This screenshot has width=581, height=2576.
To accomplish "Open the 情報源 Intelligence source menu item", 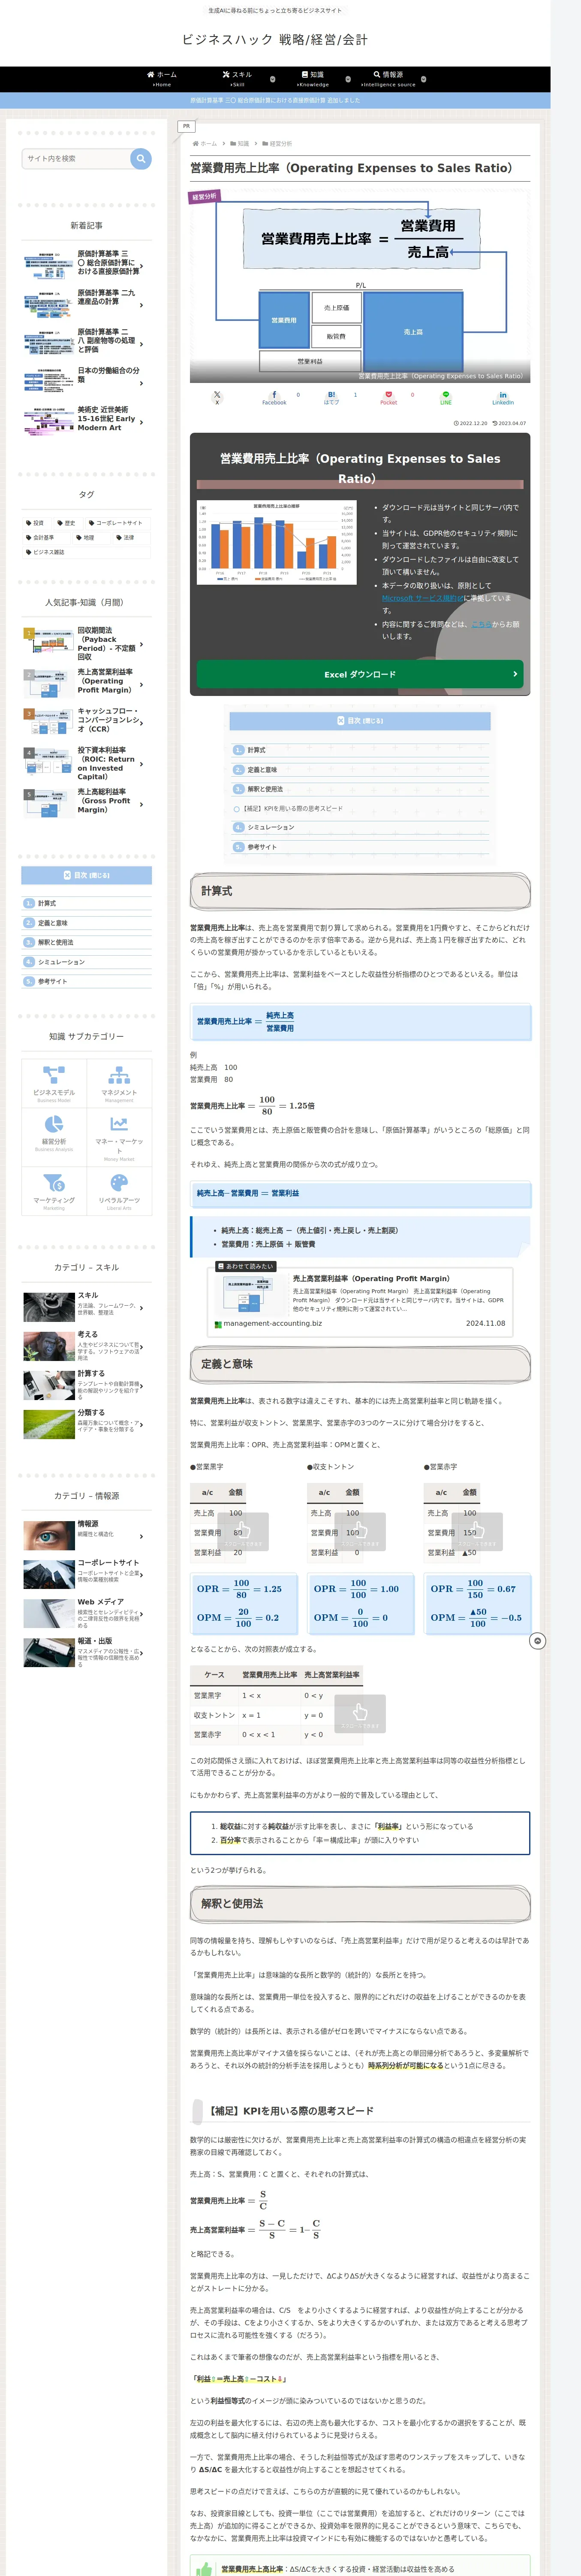I will pos(388,78).
